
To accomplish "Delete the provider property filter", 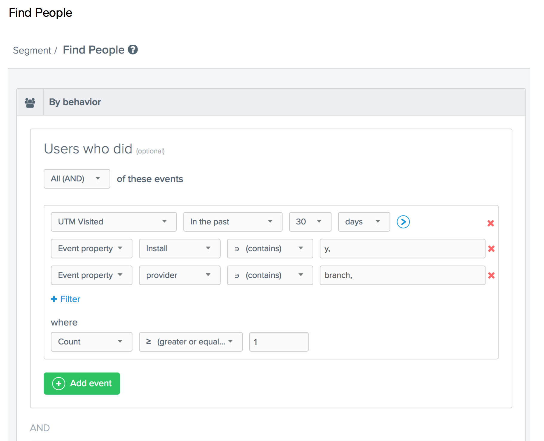I will [491, 275].
